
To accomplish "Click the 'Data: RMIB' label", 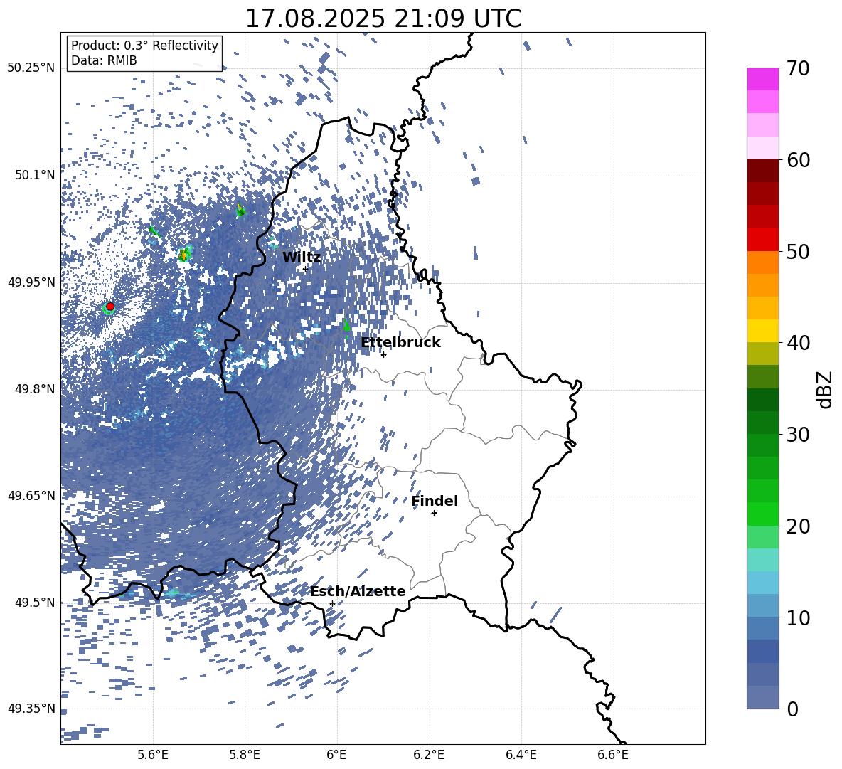I will (104, 60).
